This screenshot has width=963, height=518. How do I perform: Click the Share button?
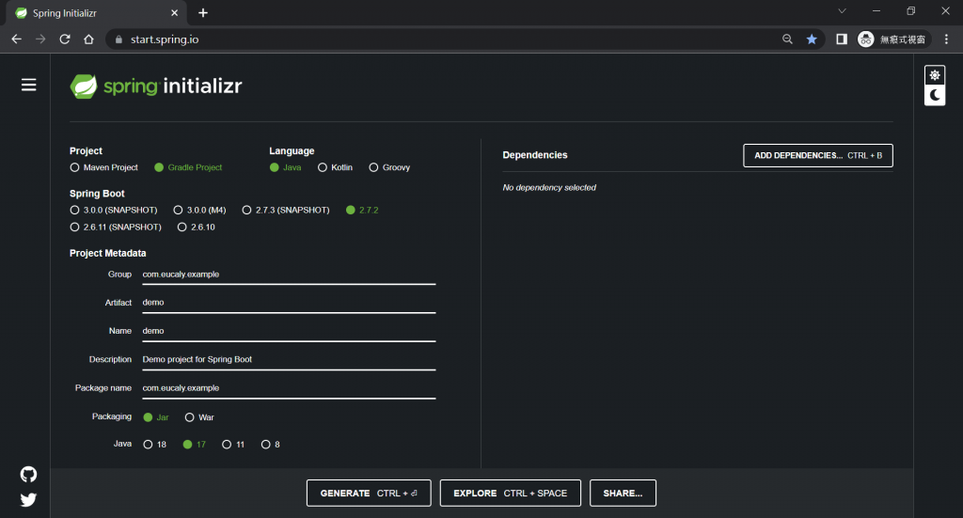[x=623, y=493]
